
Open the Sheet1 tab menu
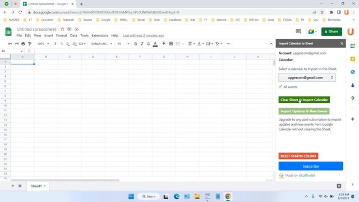(44, 186)
